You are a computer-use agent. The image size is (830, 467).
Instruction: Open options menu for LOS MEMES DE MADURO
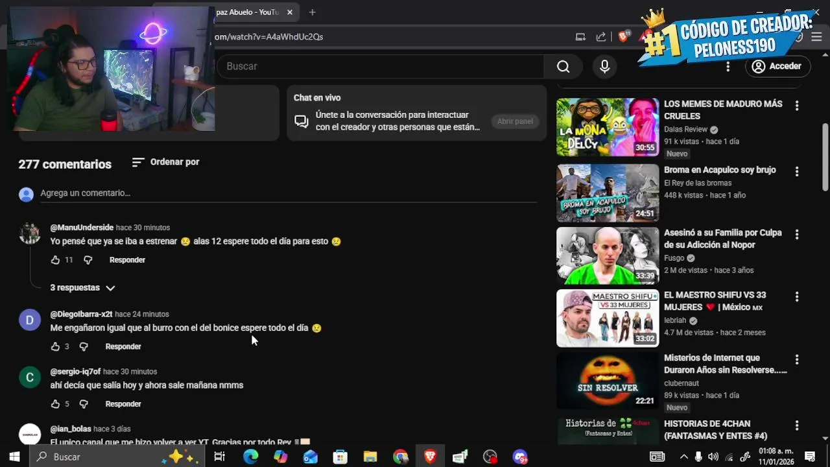pos(797,106)
